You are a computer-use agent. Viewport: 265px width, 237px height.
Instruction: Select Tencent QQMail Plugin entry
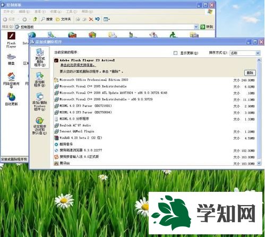(x=155, y=131)
